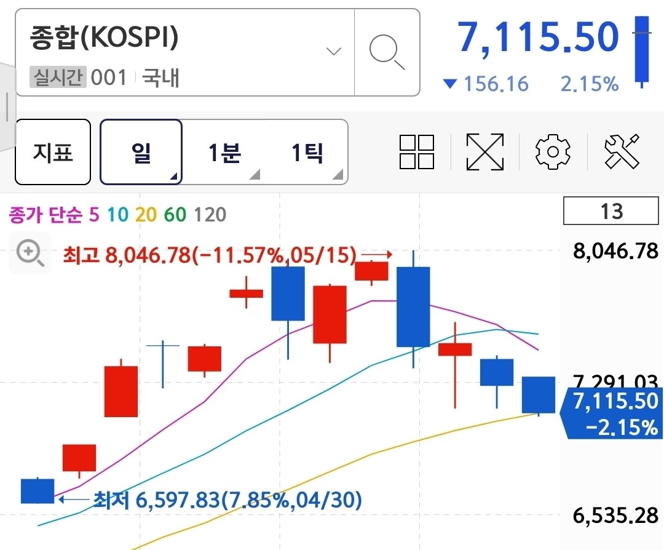Image resolution: width=664 pixels, height=550 pixels.
Task: Click the side panel drag handle on the left edge
Action: [6, 107]
